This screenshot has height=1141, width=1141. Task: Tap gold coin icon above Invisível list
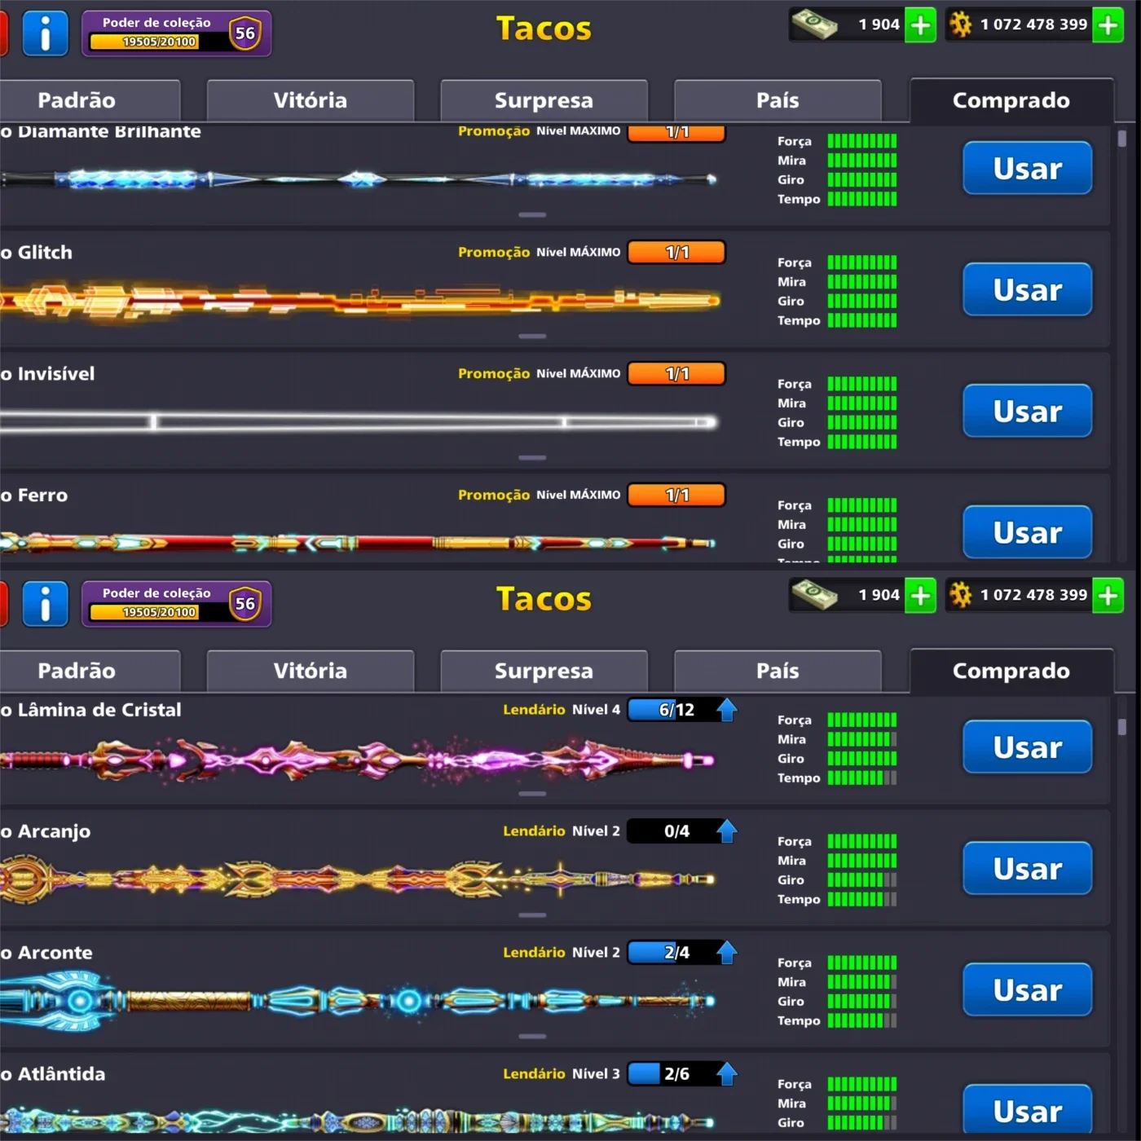click(x=961, y=24)
